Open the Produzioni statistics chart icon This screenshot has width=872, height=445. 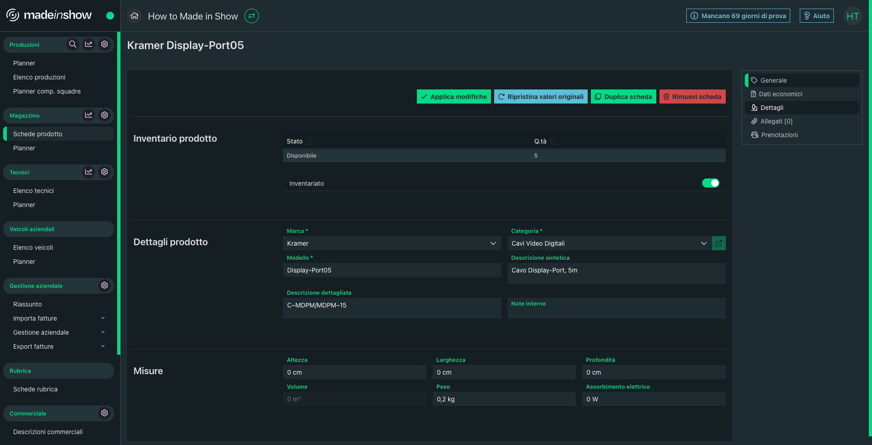[89, 44]
